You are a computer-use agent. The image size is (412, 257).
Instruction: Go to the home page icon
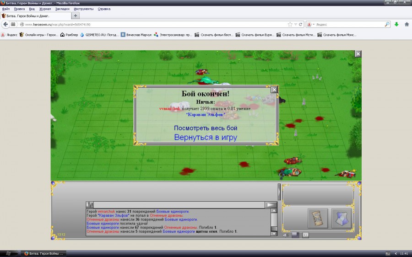point(407,24)
